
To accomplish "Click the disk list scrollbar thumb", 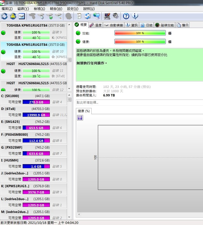I will (69, 60).
